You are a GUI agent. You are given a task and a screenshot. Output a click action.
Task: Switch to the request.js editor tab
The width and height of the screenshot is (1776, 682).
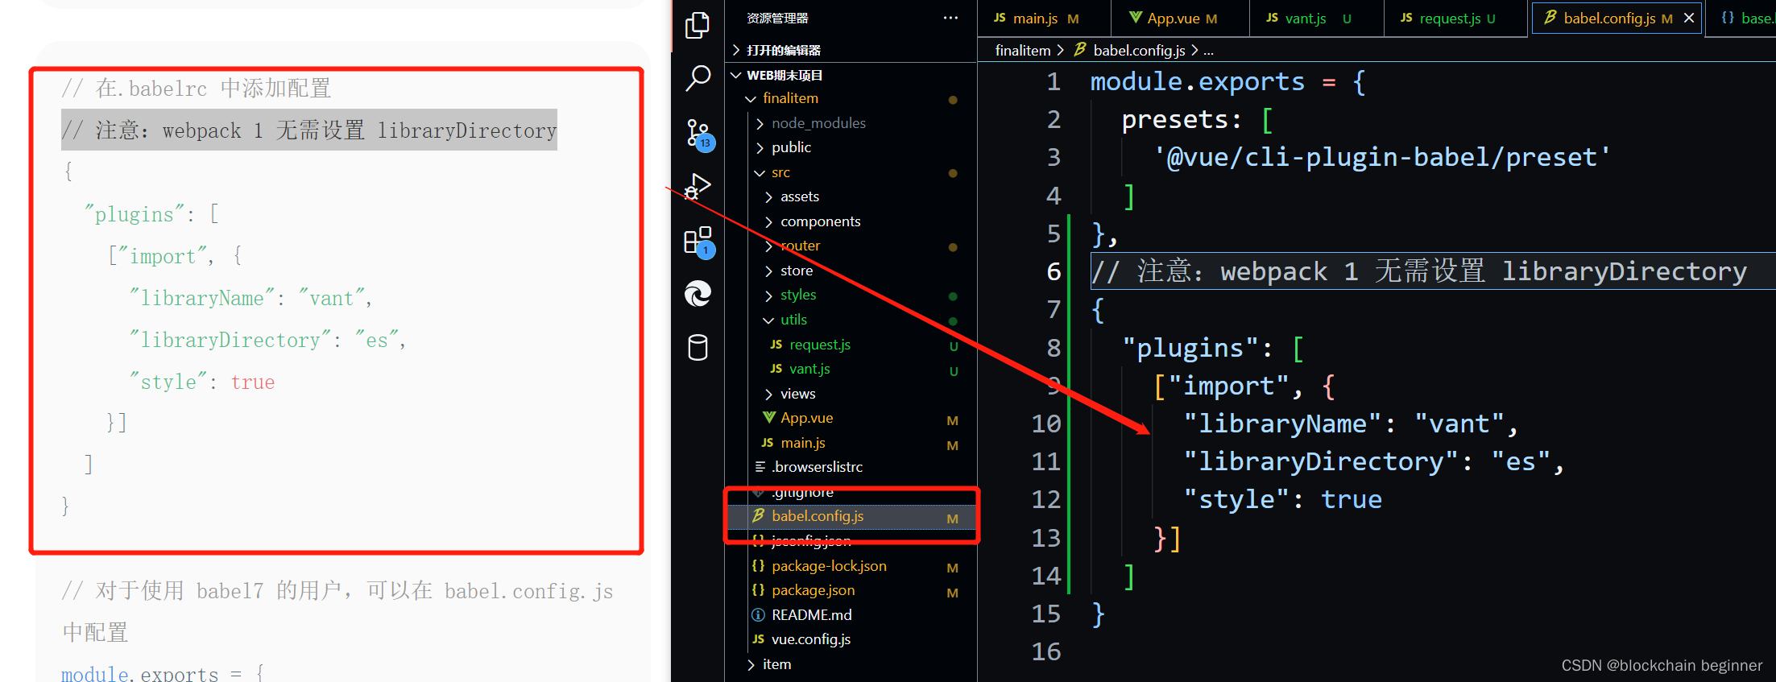1455,18
